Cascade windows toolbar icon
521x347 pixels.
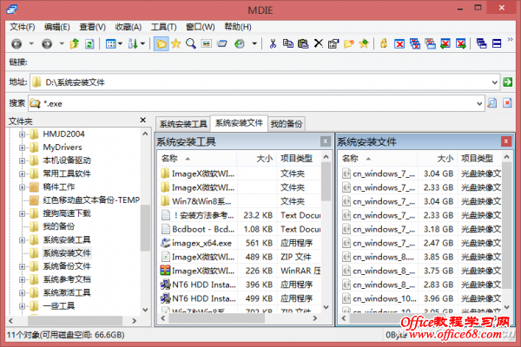481,43
